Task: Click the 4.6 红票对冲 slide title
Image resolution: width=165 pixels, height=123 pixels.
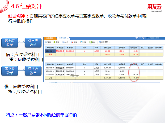Action: click(x=27, y=6)
